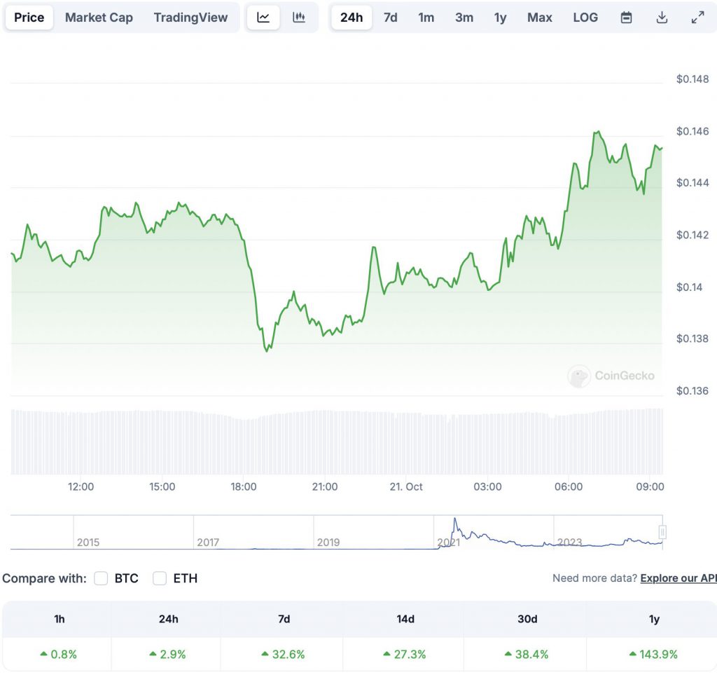This screenshot has width=717, height=675.
Task: Click the range navigator right handle
Action: (x=662, y=532)
